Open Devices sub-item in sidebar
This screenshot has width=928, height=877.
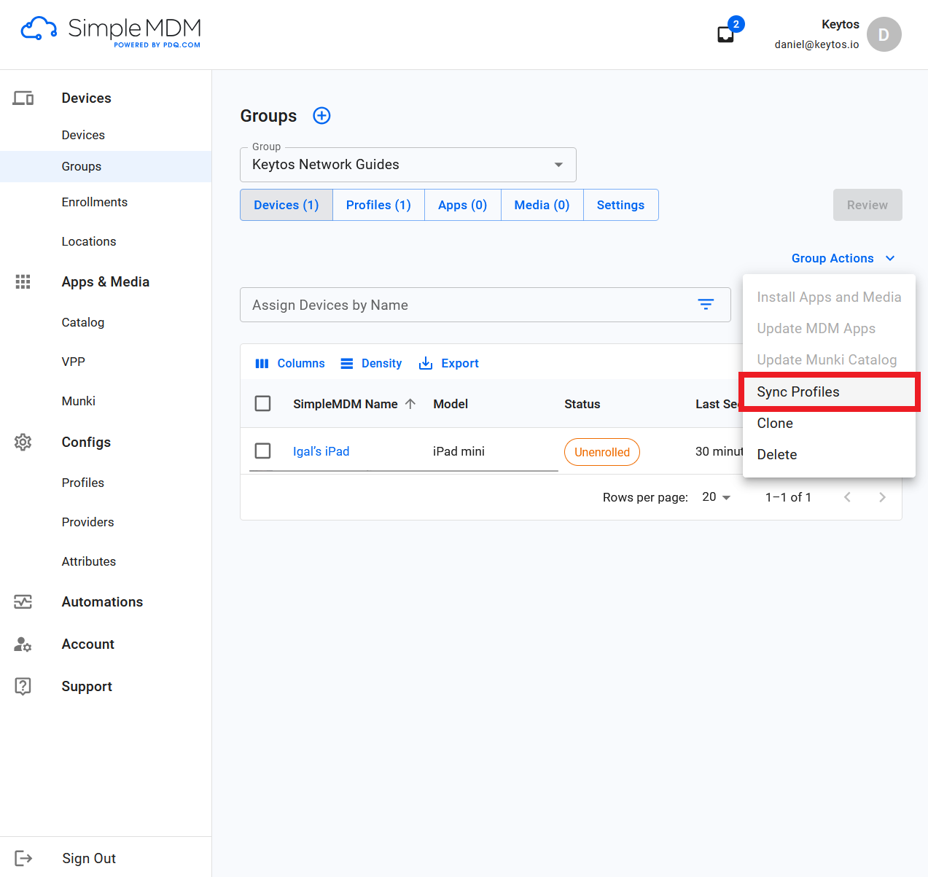[83, 135]
